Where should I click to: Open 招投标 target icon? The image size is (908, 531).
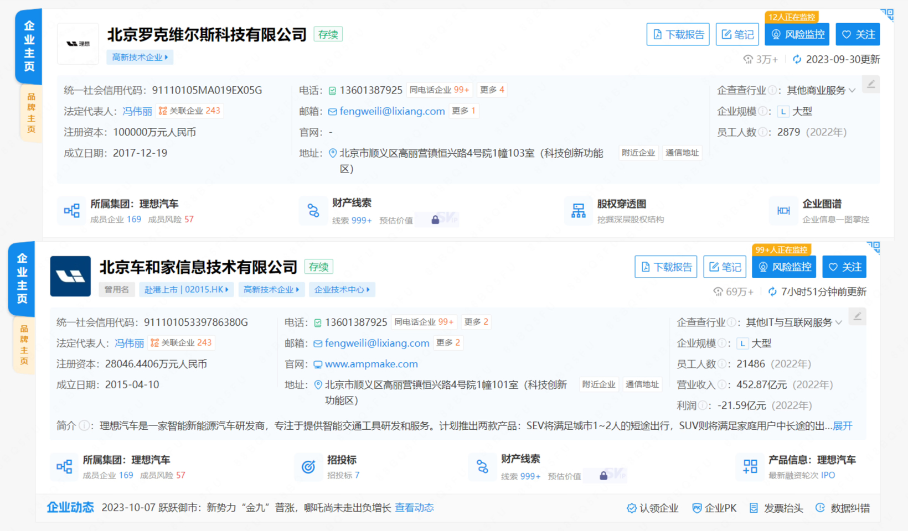pyautogui.click(x=308, y=467)
